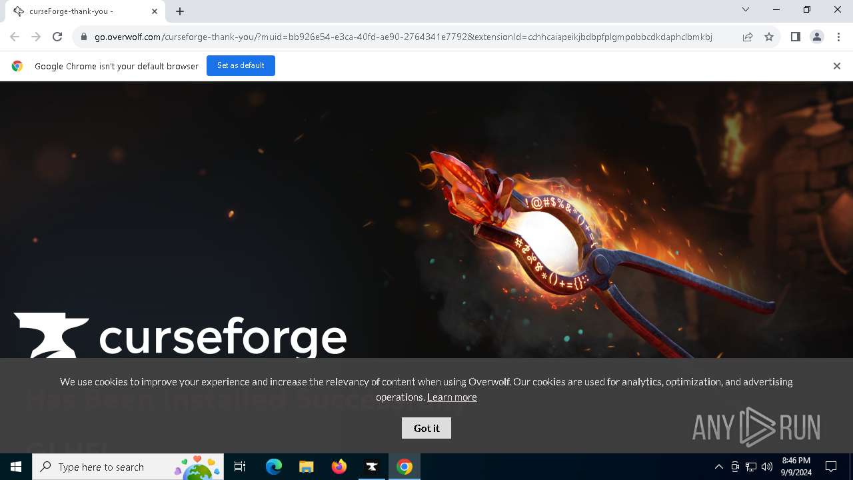Click the browser forward arrow
This screenshot has height=480, width=853.
(x=36, y=37)
